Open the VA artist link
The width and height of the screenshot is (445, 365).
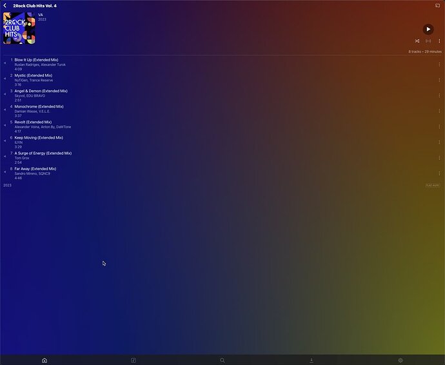point(41,15)
